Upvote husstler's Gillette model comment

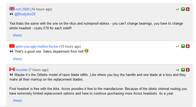183,70
